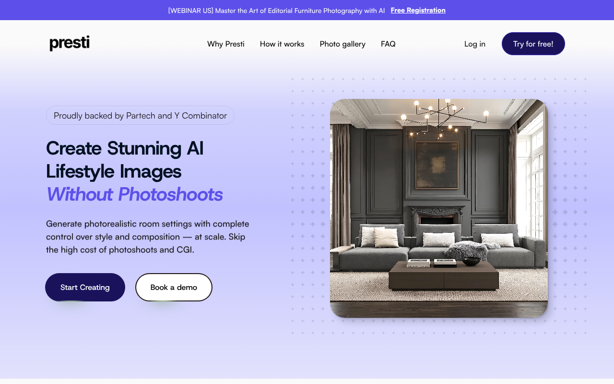Viewport: 614px width, 384px height.
Task: Select Book a demo
Action: tap(174, 287)
